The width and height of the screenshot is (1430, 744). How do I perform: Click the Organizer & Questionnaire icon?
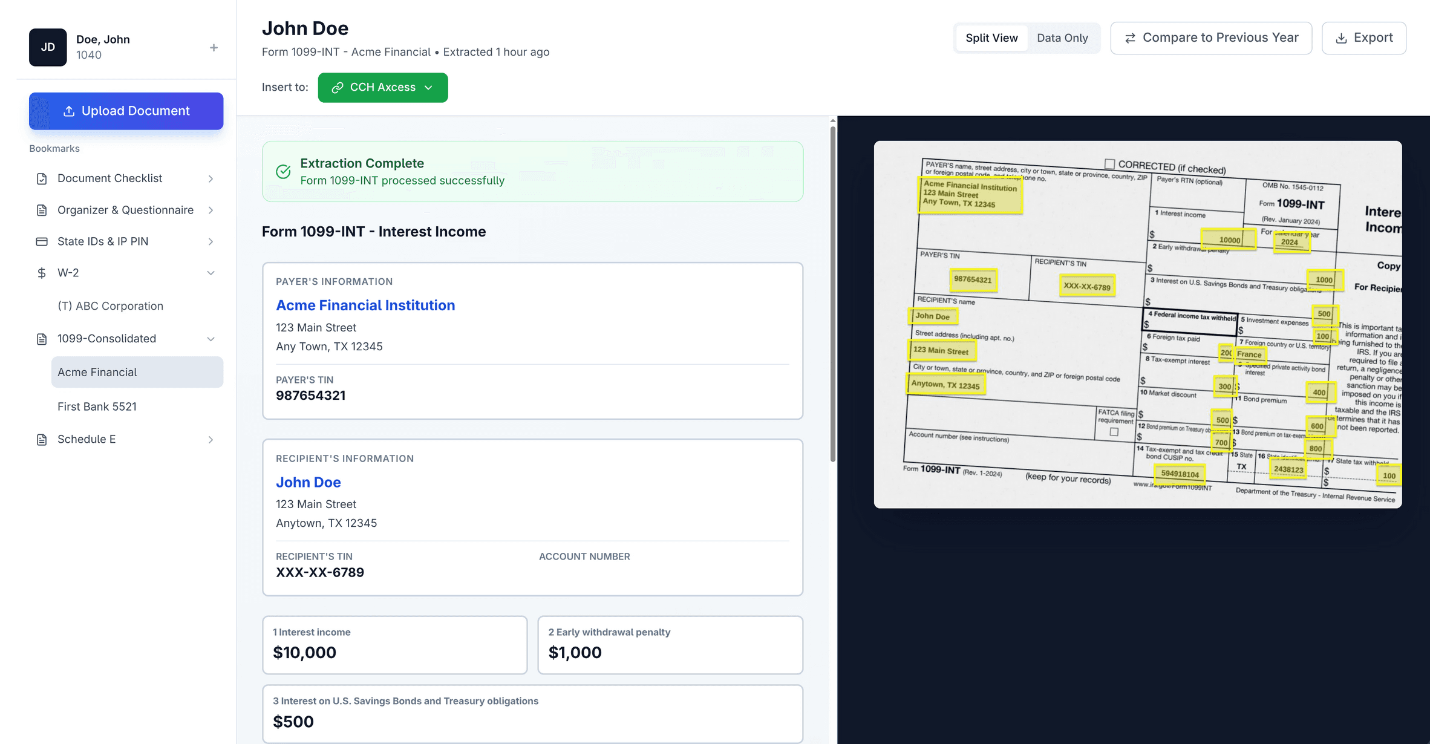pos(41,210)
